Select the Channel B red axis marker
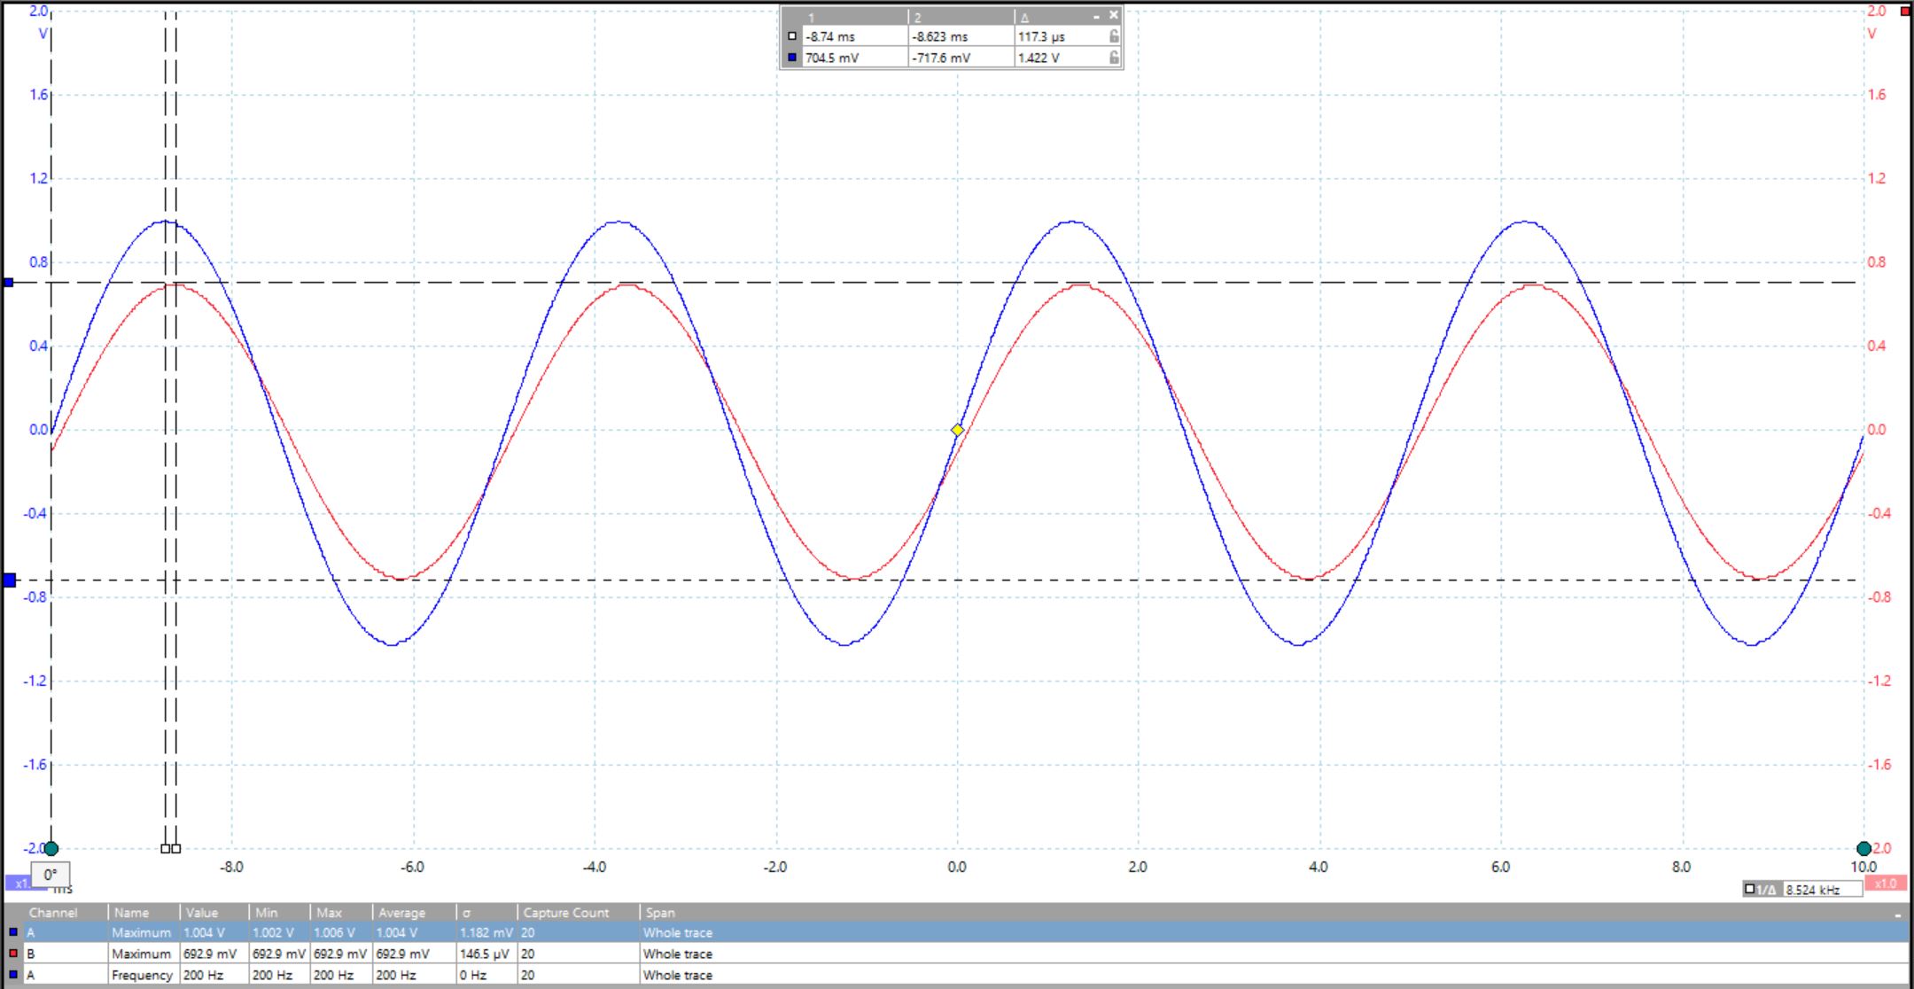Screen dimensions: 1914x989 pos(1905,12)
